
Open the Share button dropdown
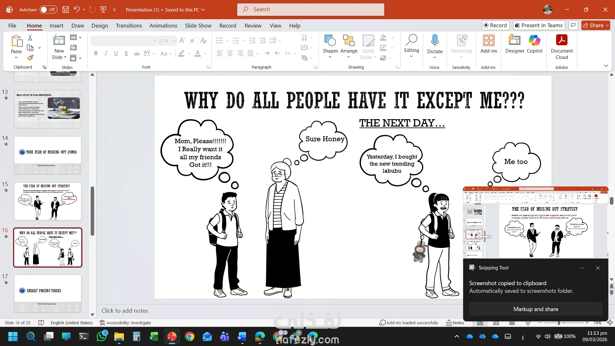607,25
